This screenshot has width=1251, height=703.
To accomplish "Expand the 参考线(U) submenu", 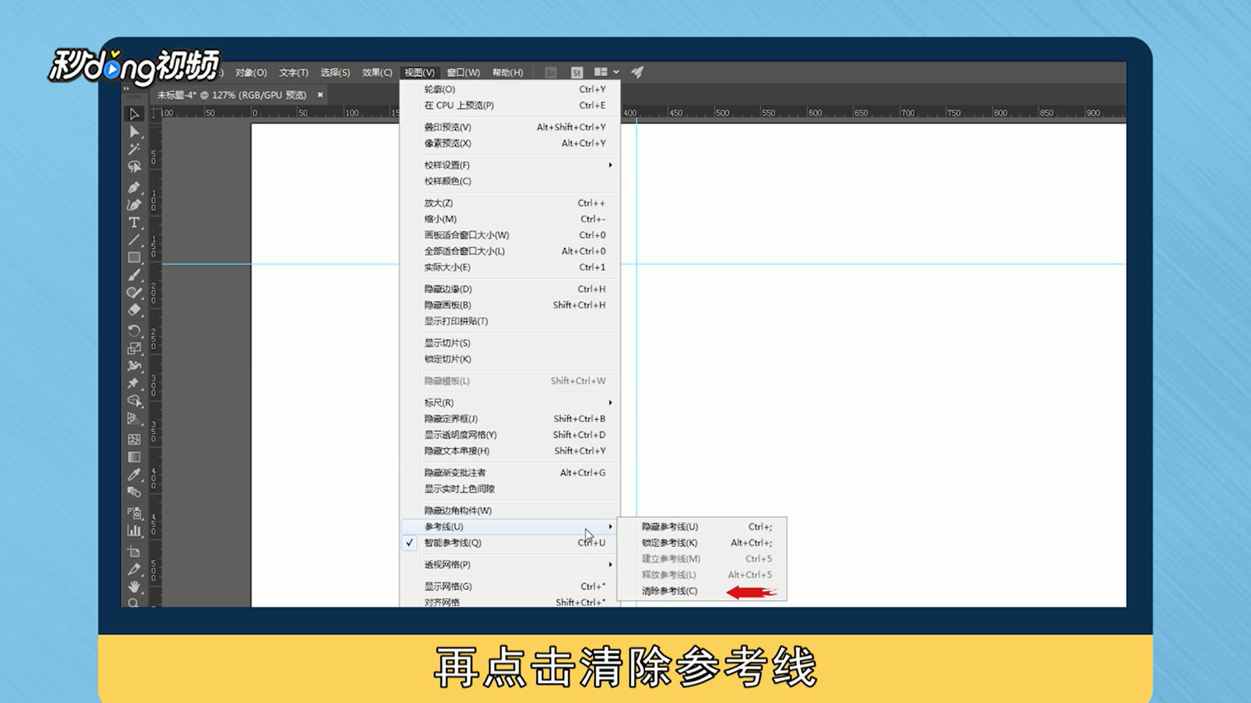I will click(510, 527).
